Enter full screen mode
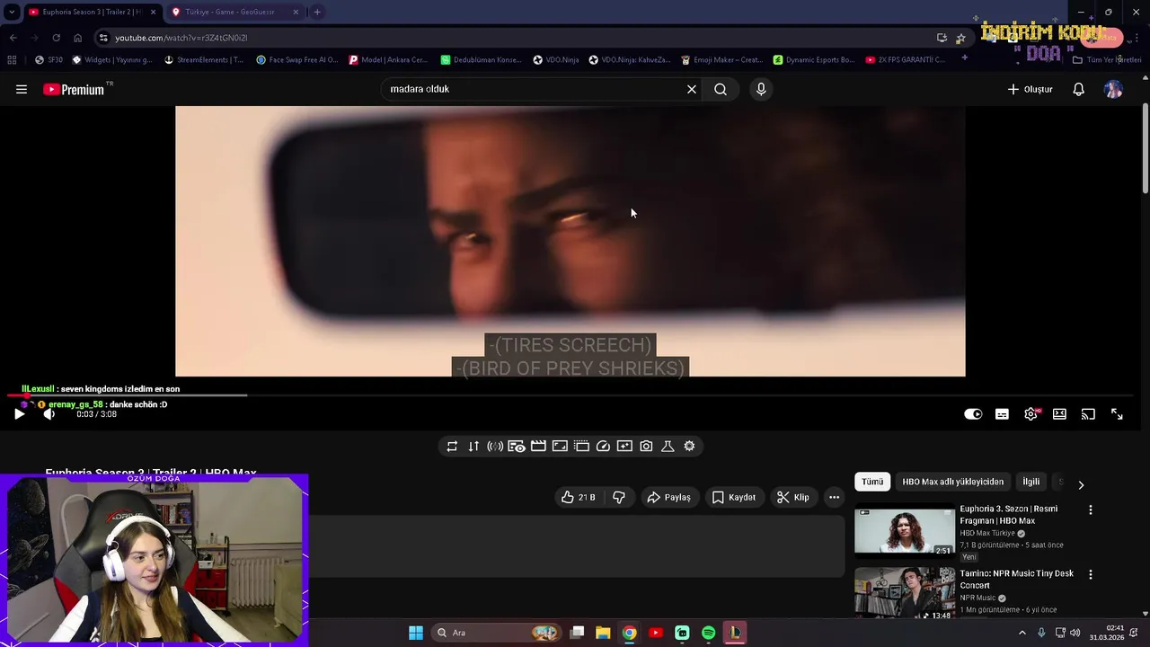 [x=1117, y=414]
